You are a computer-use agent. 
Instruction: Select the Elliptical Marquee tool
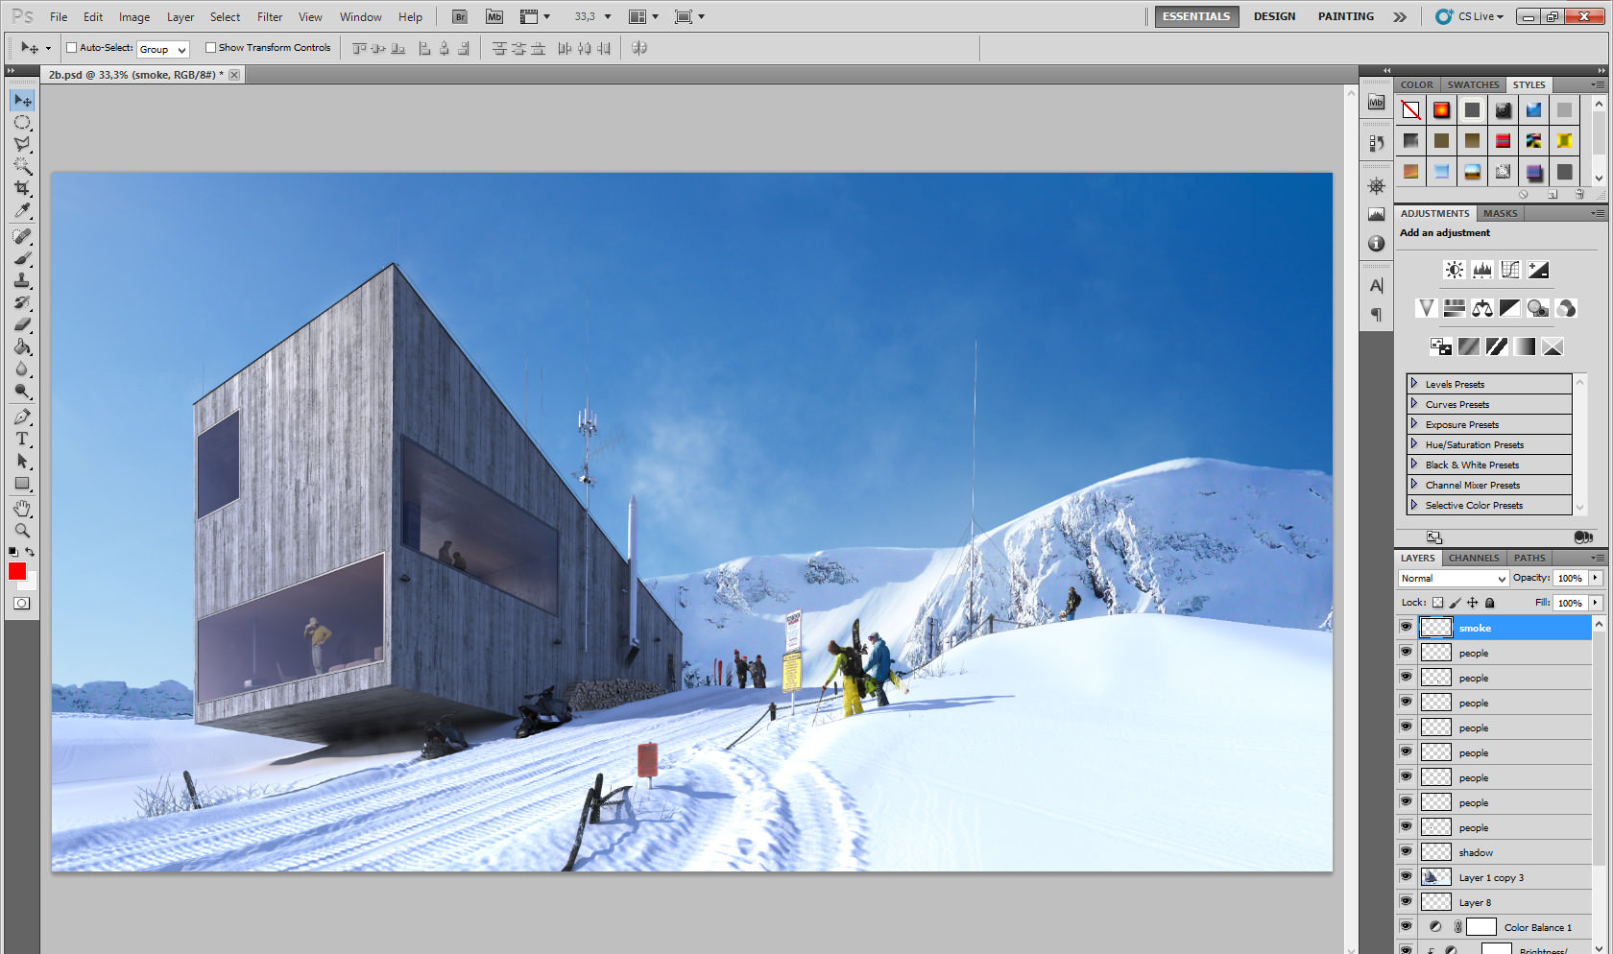(x=22, y=122)
